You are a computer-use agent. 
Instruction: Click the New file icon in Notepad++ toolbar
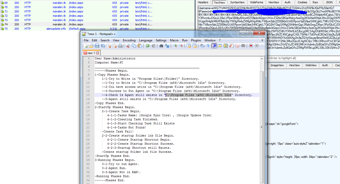tap(86, 46)
